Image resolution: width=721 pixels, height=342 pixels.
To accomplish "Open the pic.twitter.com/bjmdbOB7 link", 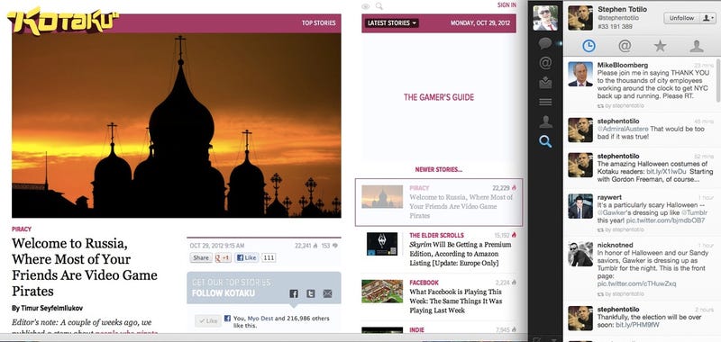I will click(x=665, y=220).
